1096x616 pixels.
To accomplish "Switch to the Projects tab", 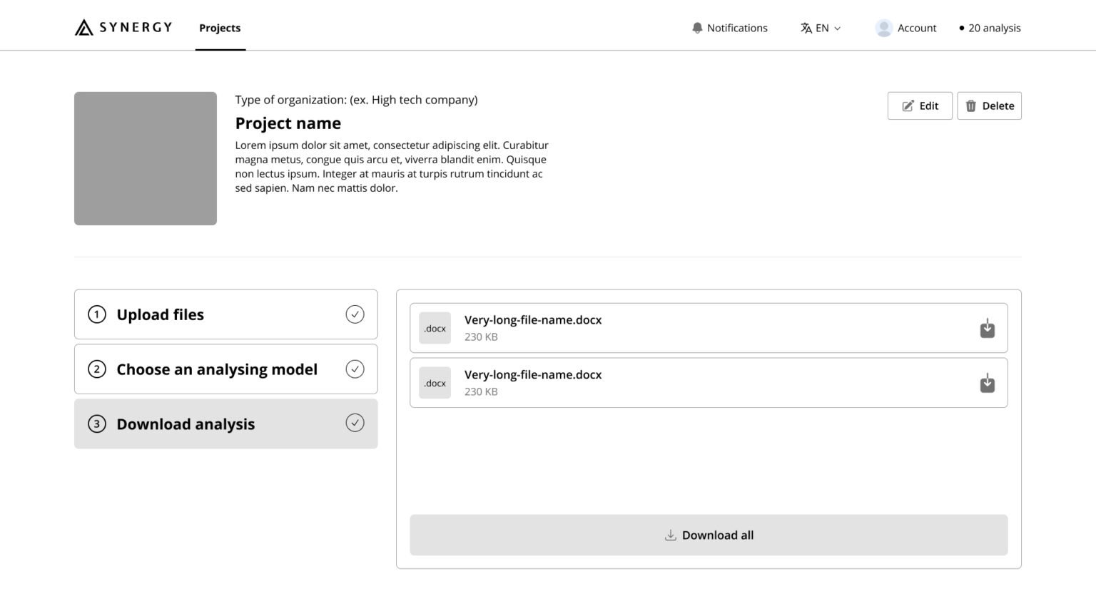I will tap(220, 28).
